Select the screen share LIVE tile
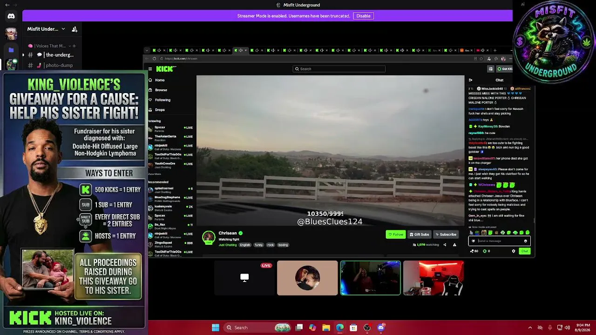The height and width of the screenshot is (335, 596). 244,278
